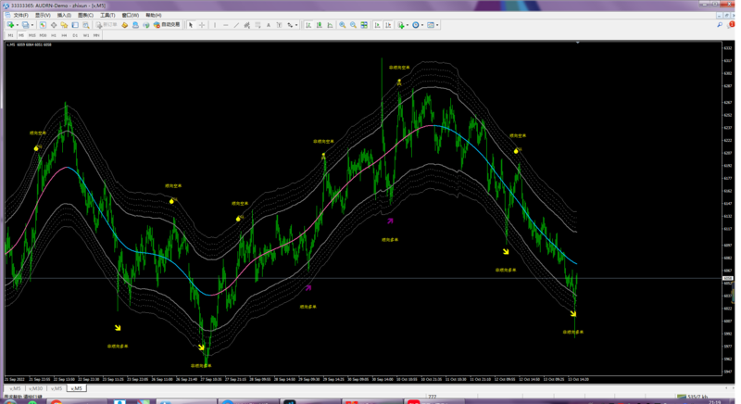The image size is (741, 404).
Task: Open the 工具(T) menu
Action: [x=107, y=15]
